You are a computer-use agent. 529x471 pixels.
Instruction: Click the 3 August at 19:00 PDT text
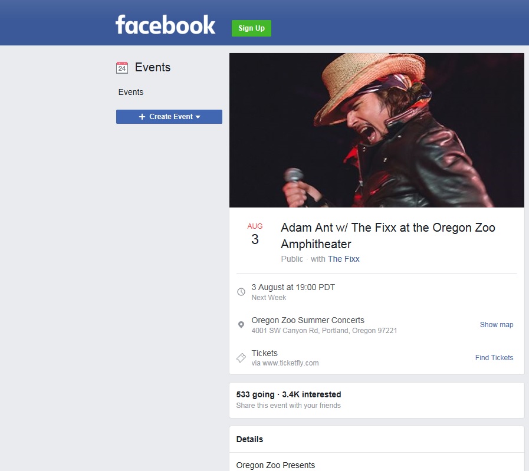293,287
